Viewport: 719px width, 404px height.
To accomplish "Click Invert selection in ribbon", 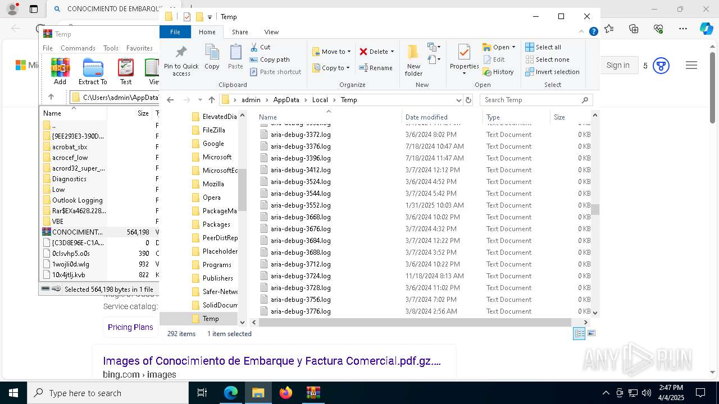I will tap(552, 72).
